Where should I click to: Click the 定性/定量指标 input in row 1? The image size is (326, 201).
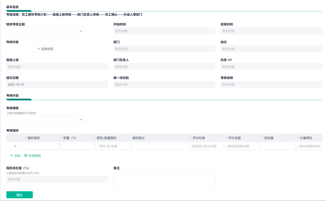pos(113,146)
